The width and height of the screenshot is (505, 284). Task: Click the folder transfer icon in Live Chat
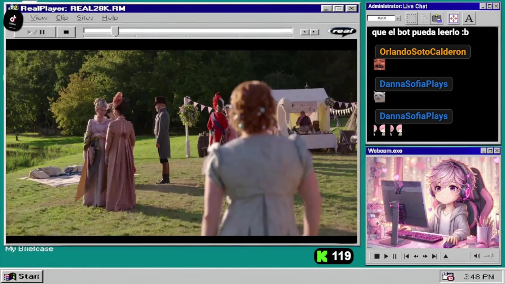tap(437, 18)
